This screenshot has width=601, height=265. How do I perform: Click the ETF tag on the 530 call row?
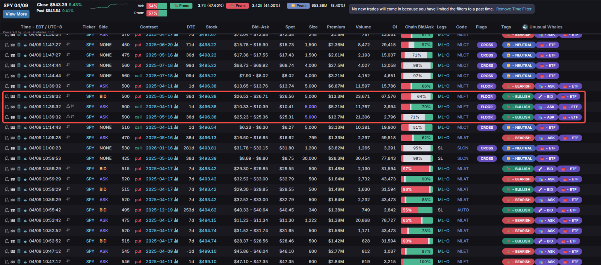point(548,148)
